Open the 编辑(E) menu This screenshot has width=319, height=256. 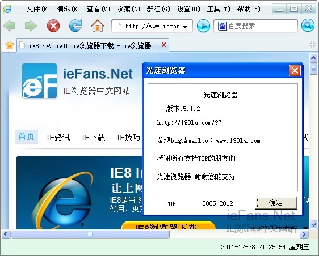(68, 9)
